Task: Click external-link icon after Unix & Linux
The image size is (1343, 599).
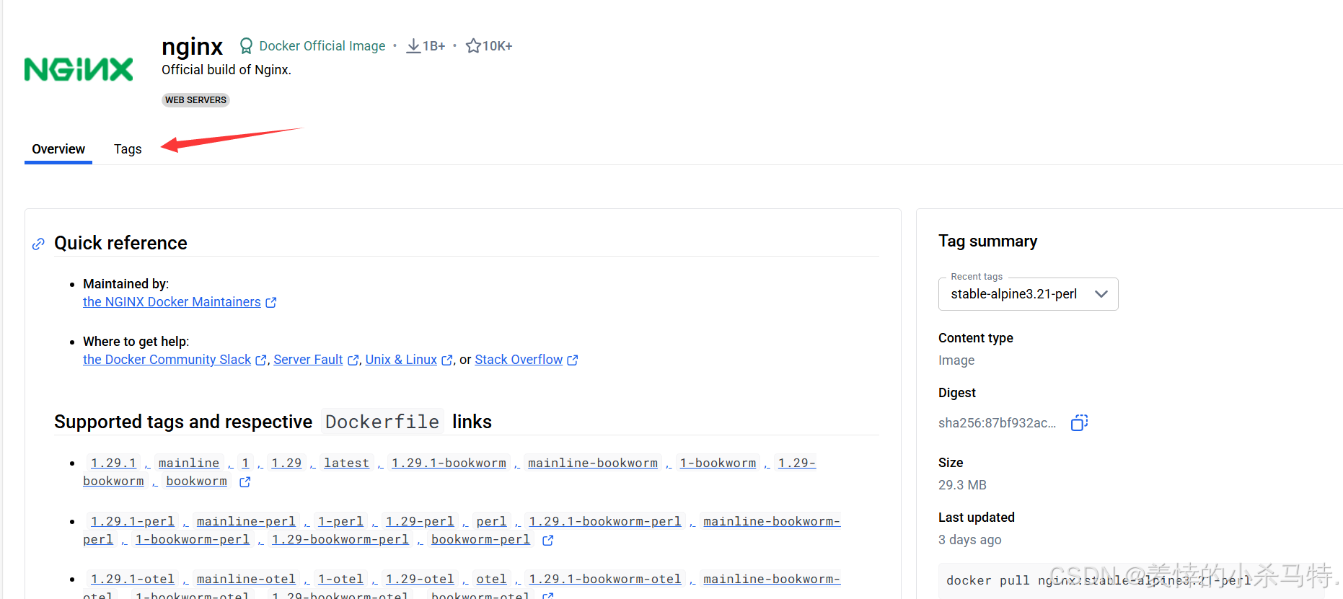Action: (447, 360)
